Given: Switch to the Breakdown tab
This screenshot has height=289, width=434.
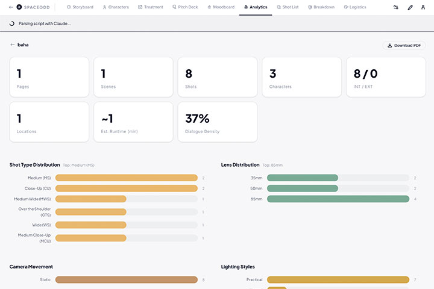Looking at the screenshot, I should click(x=321, y=7).
